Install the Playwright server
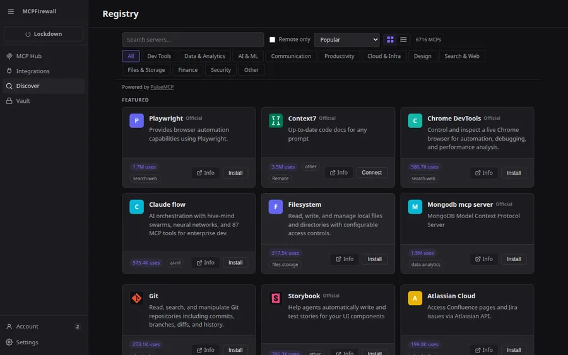This screenshot has width=568, height=355. pyautogui.click(x=235, y=173)
